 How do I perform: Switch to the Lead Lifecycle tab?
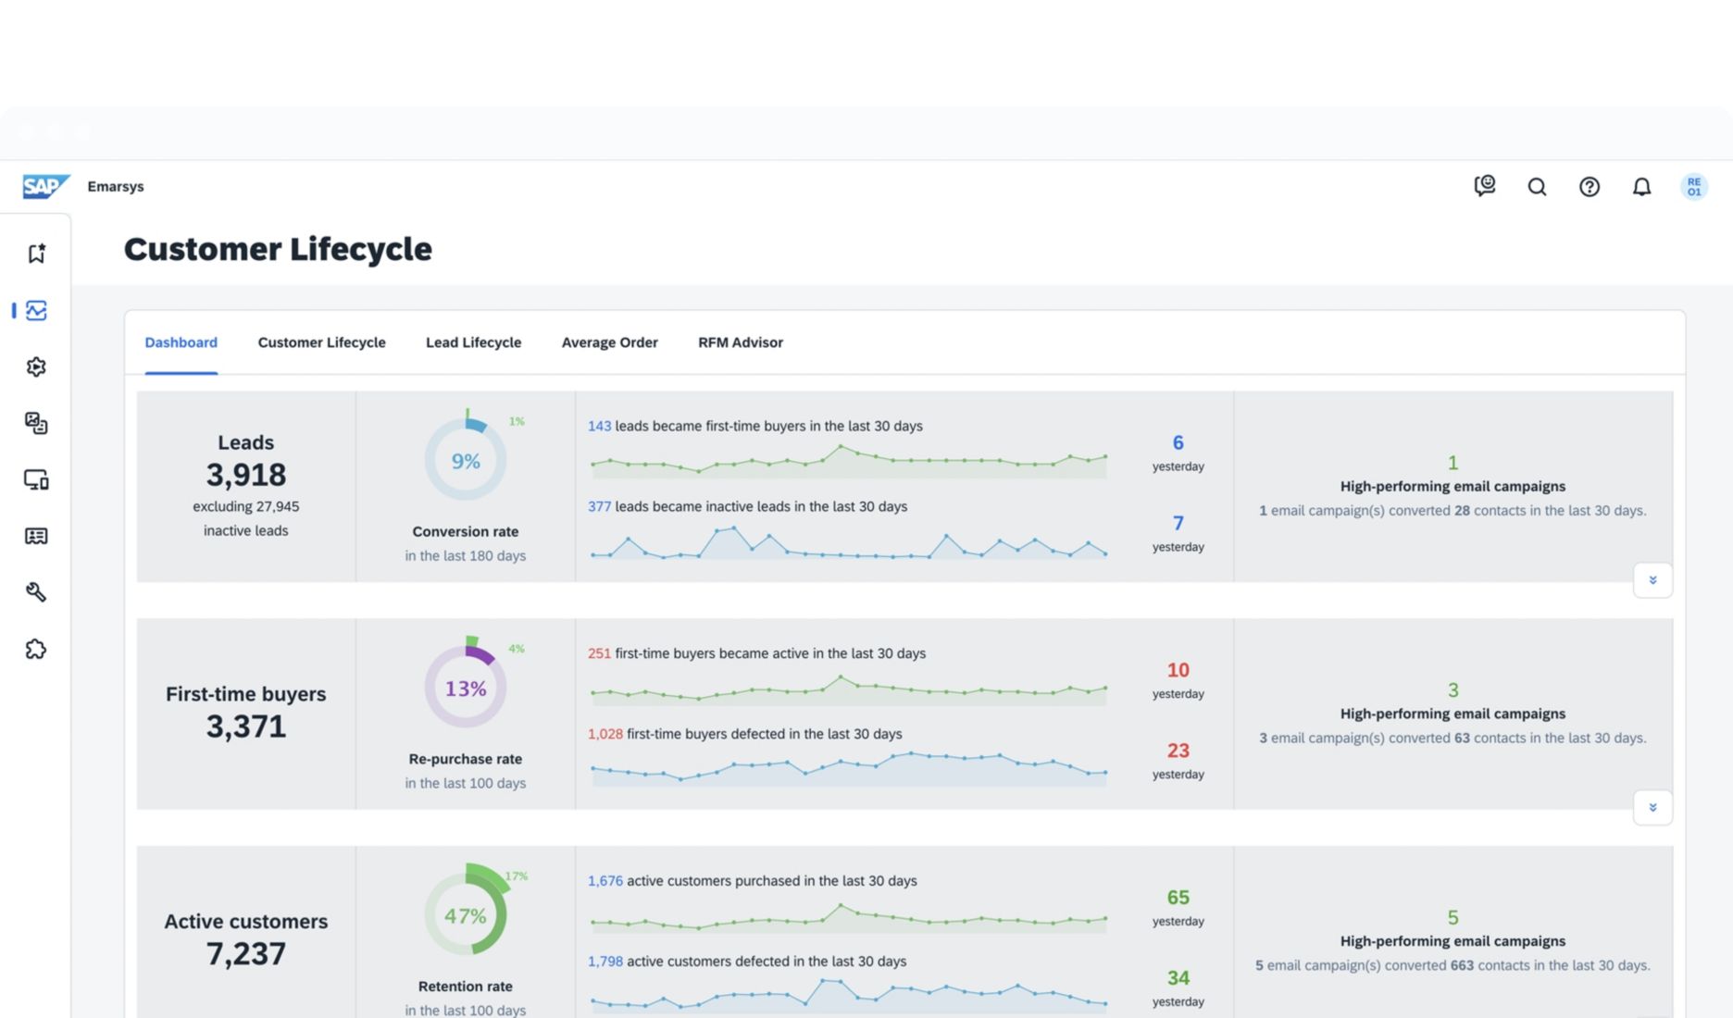click(472, 341)
